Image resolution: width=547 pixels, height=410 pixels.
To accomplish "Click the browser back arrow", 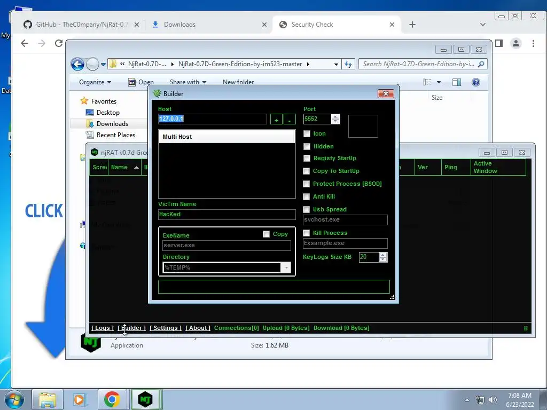I will click(25, 43).
